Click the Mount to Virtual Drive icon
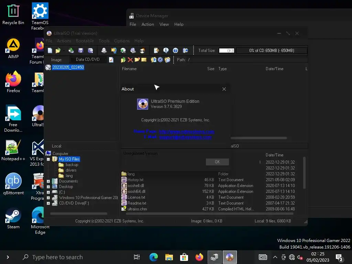 tap(133, 51)
